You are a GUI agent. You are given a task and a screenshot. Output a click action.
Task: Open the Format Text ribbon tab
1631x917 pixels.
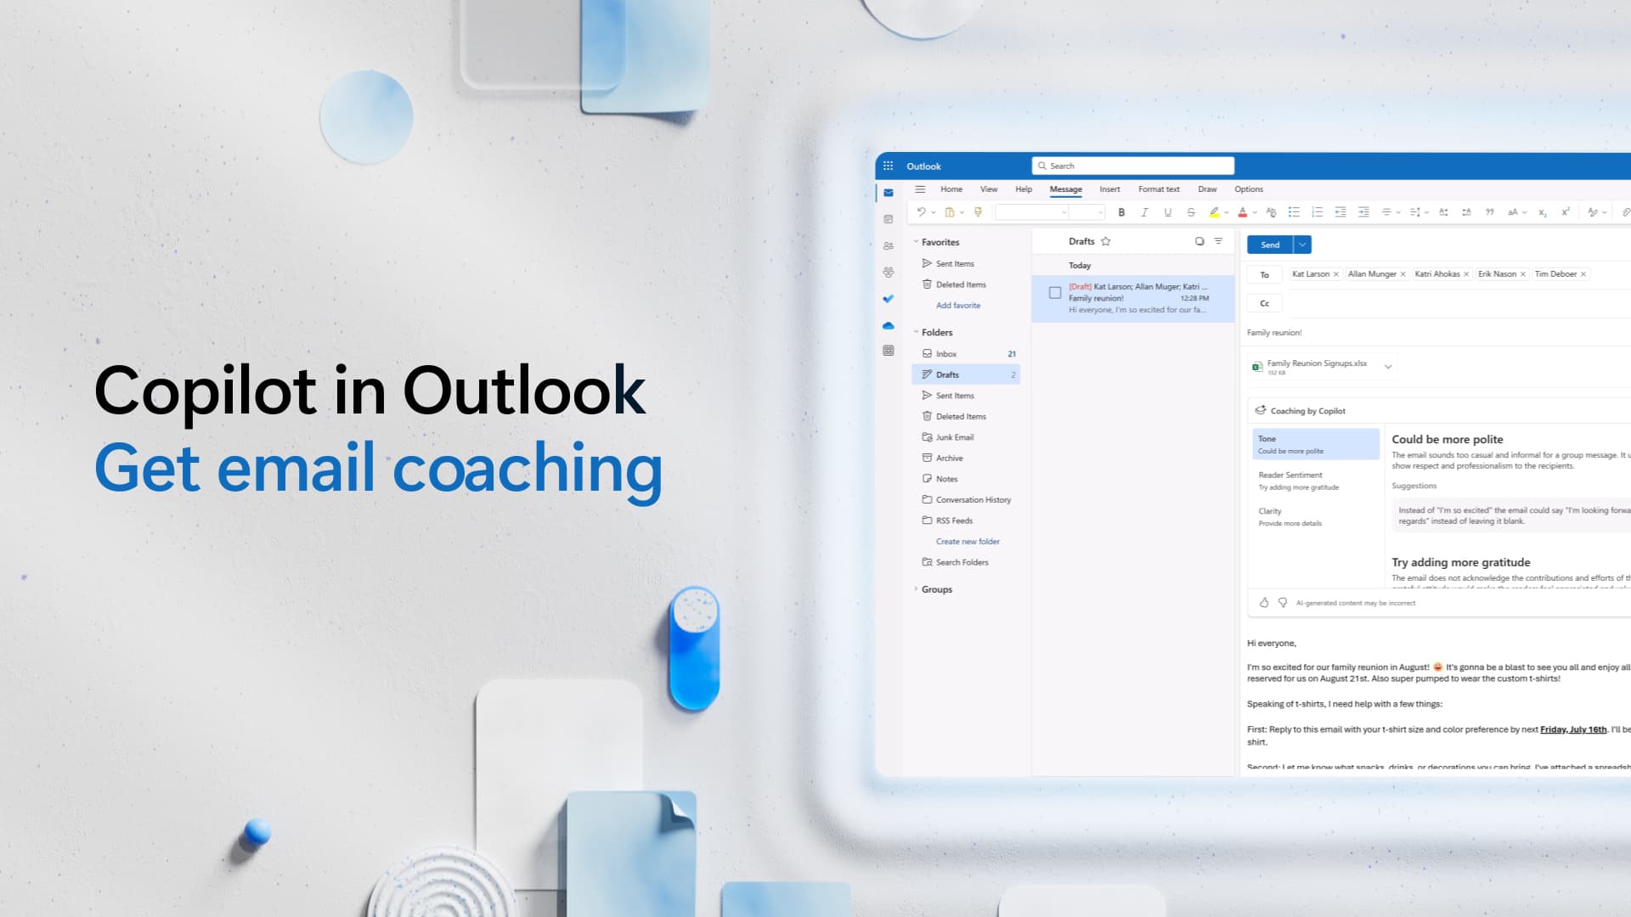[1160, 188]
